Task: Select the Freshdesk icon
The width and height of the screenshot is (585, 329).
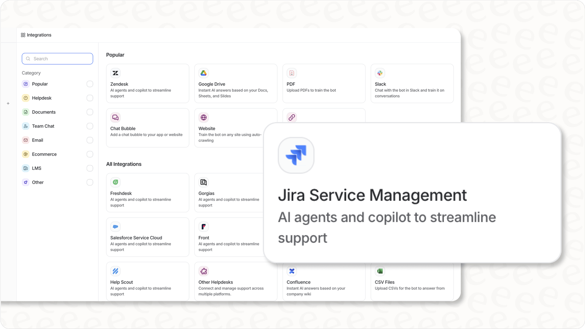Action: (x=115, y=182)
